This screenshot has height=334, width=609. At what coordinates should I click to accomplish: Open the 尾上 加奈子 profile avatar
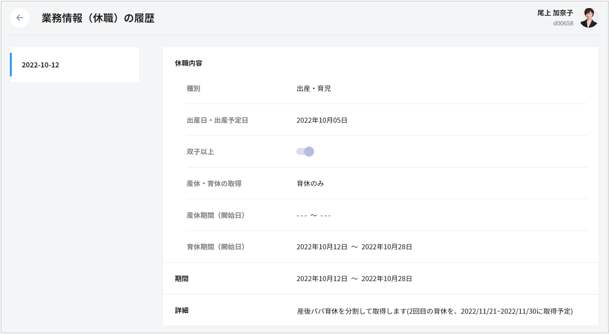[588, 18]
